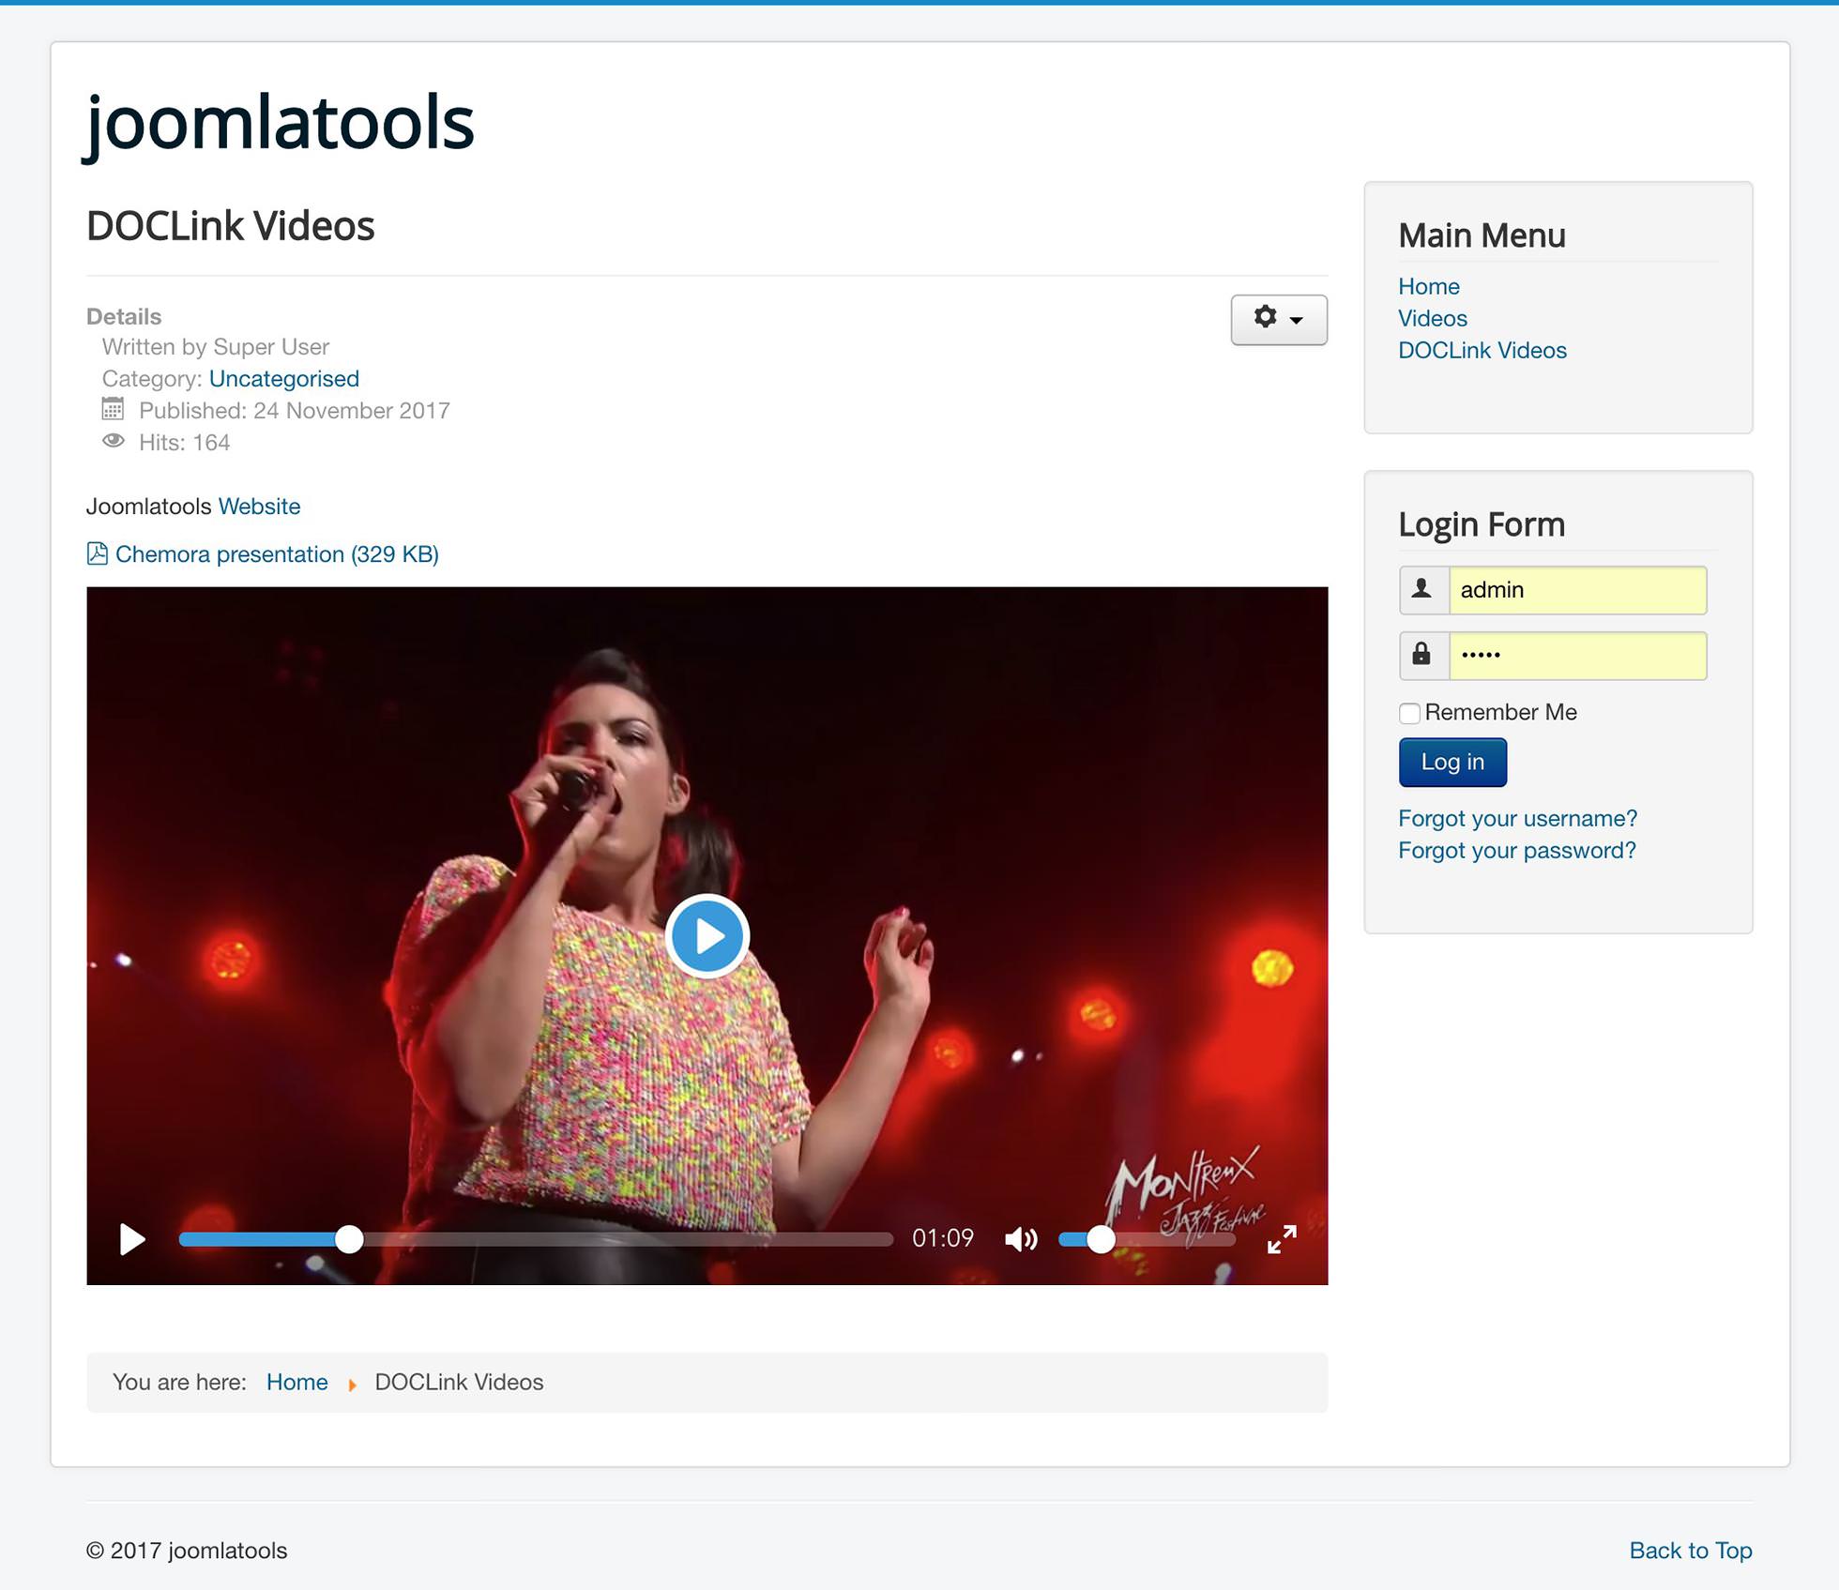
Task: Click the user icon beside the username field
Action: coord(1422,589)
